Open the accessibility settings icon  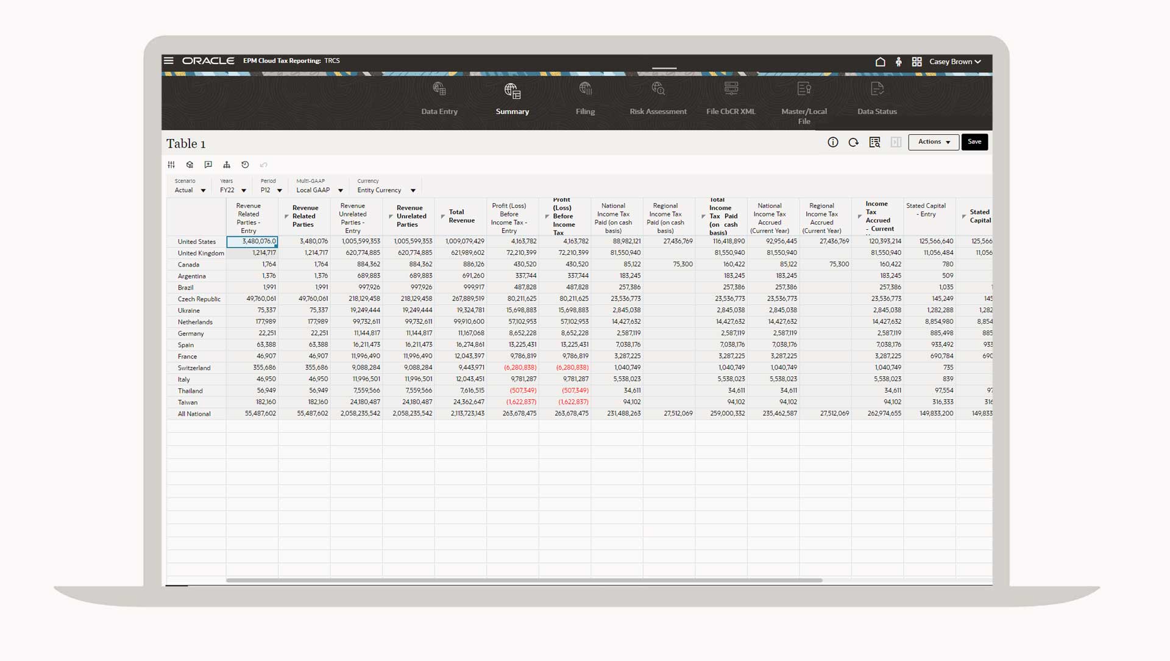[898, 62]
